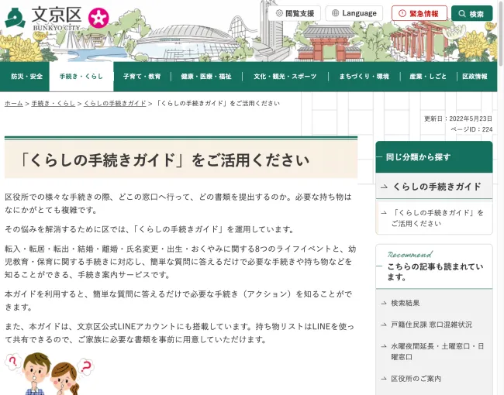504x395 pixels.
Task: Open the 閲覧支援 accessibility button
Action: [294, 13]
